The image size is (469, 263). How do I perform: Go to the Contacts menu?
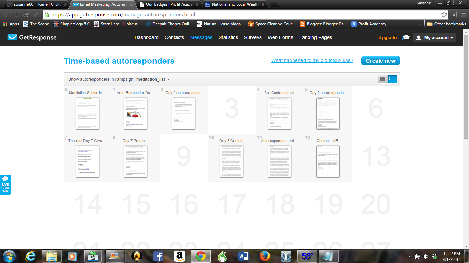pyautogui.click(x=174, y=37)
